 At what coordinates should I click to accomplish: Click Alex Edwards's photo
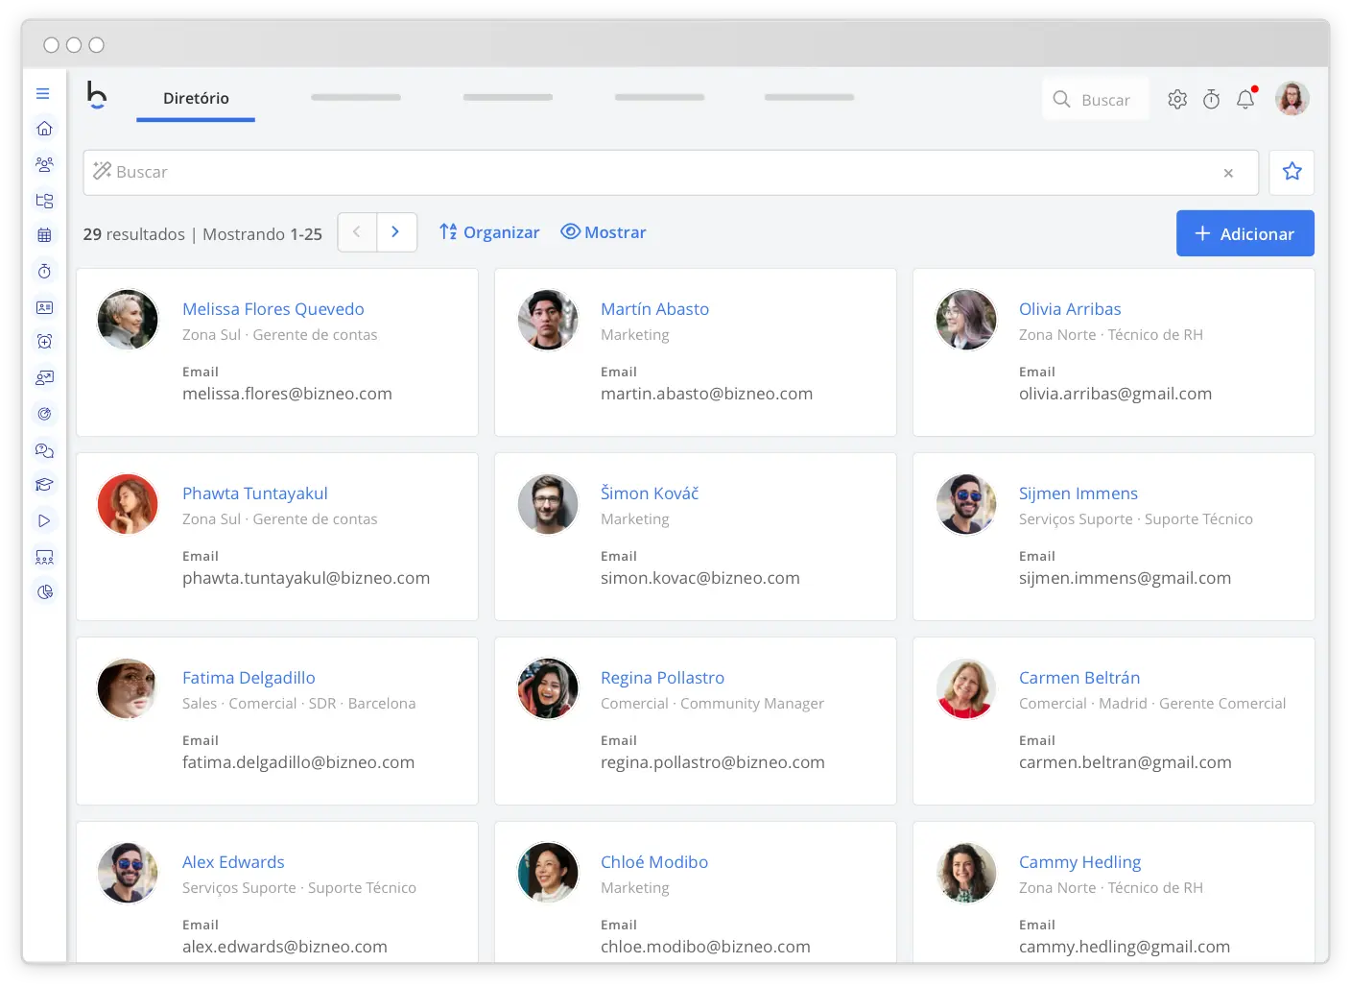tap(128, 873)
